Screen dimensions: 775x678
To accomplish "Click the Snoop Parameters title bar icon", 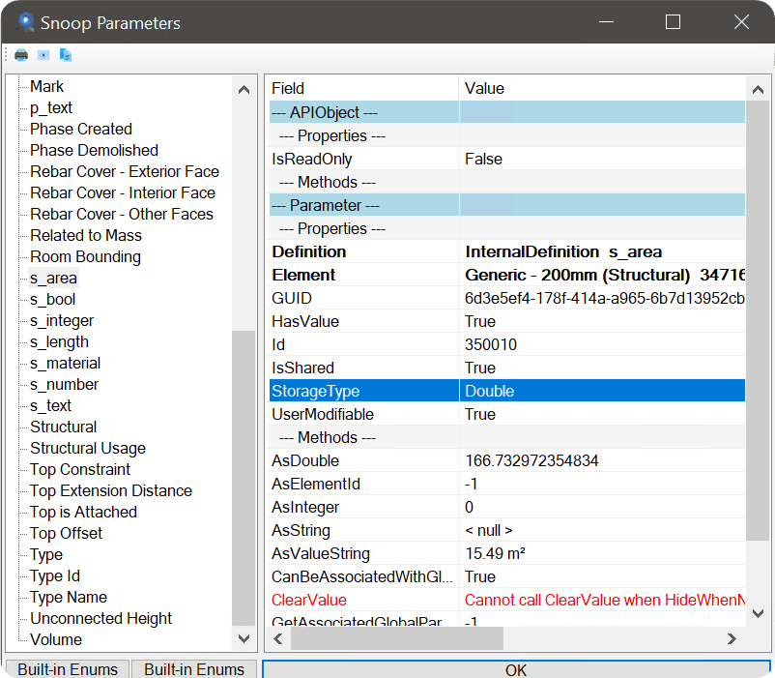I will pyautogui.click(x=26, y=22).
